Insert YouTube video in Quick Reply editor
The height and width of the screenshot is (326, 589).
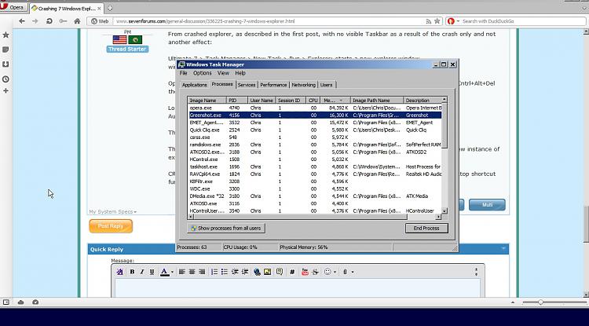tap(305, 272)
